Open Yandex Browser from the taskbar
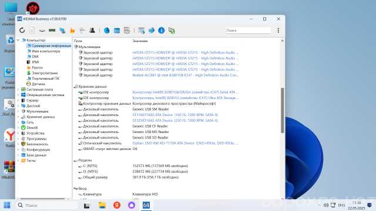 pos(117,205)
